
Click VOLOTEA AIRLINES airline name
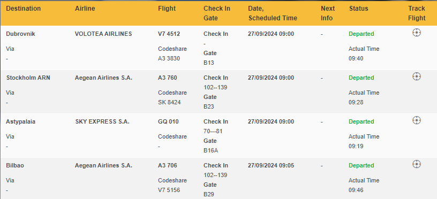(103, 34)
